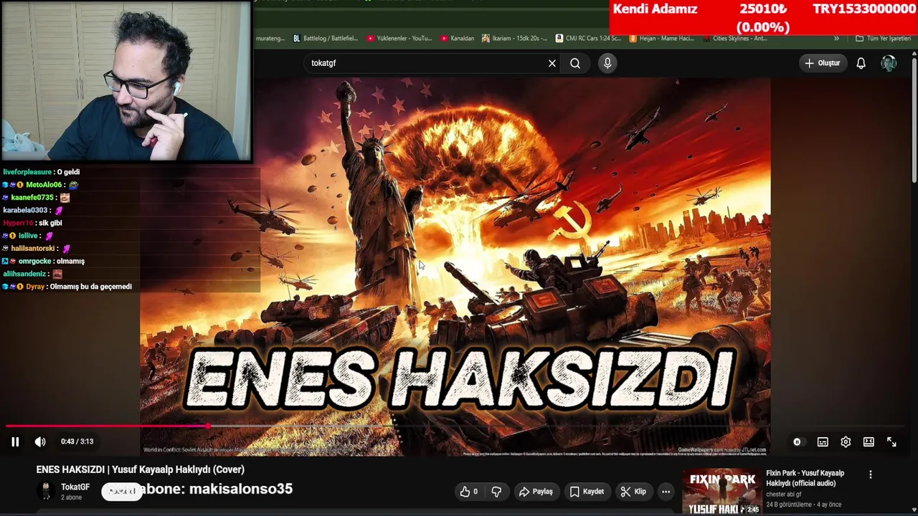Viewport: 918px width, 516px height.
Task: Turn on subtitles with the captions icon
Action: tap(823, 442)
